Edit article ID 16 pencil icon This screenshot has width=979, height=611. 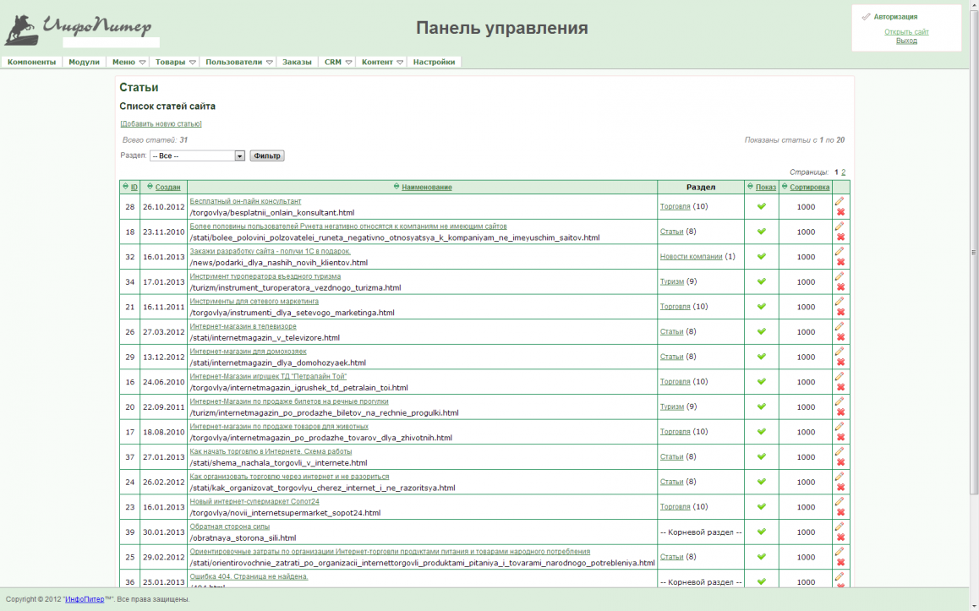tap(840, 376)
